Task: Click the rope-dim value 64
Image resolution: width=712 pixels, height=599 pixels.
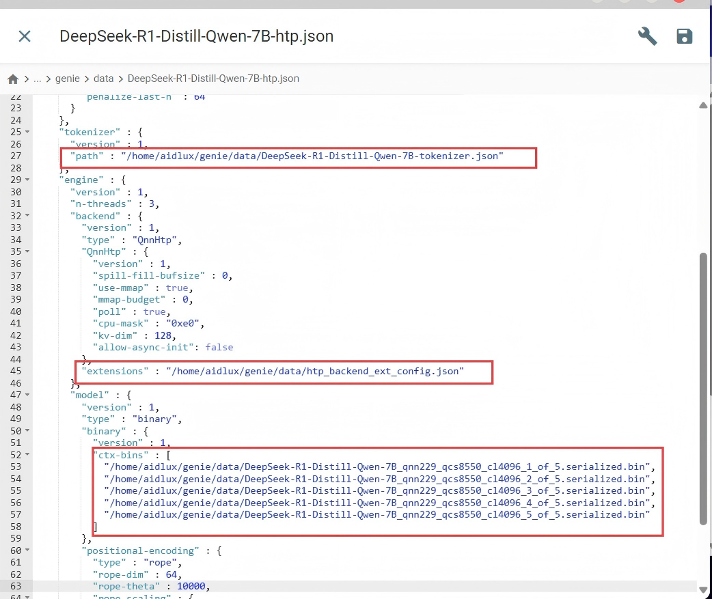Action: point(172,574)
